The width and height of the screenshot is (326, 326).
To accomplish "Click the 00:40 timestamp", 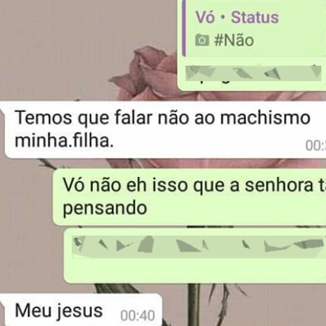I will tap(138, 316).
